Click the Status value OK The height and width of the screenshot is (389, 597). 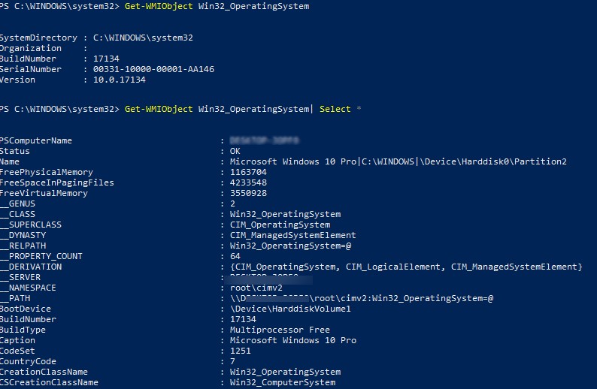pyautogui.click(x=235, y=151)
